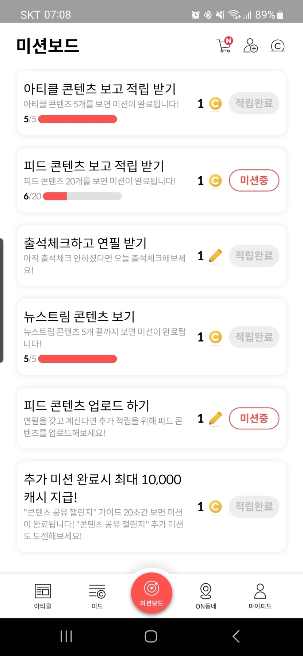Tap 미션중 button for 피드 콘텐츠 업로드

tap(254, 418)
